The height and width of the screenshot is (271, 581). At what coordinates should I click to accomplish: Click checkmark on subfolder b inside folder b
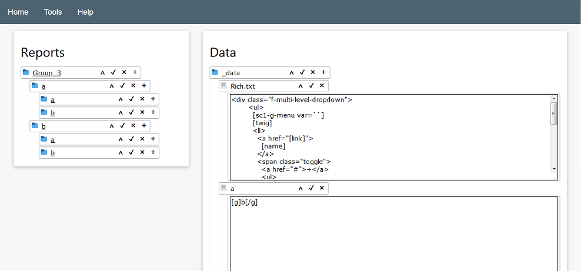tap(131, 152)
